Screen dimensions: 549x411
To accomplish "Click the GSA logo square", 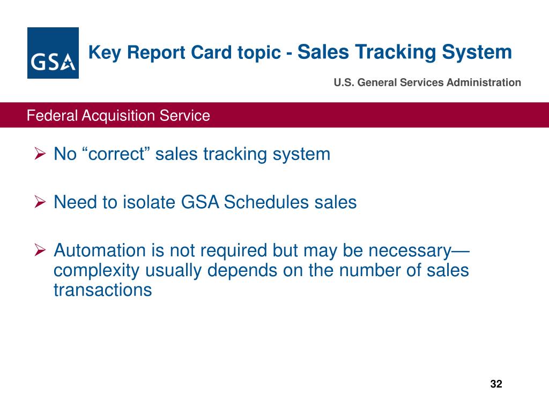I will click(x=53, y=53).
